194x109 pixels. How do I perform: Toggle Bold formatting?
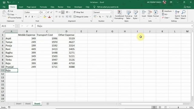(x=26, y=17)
